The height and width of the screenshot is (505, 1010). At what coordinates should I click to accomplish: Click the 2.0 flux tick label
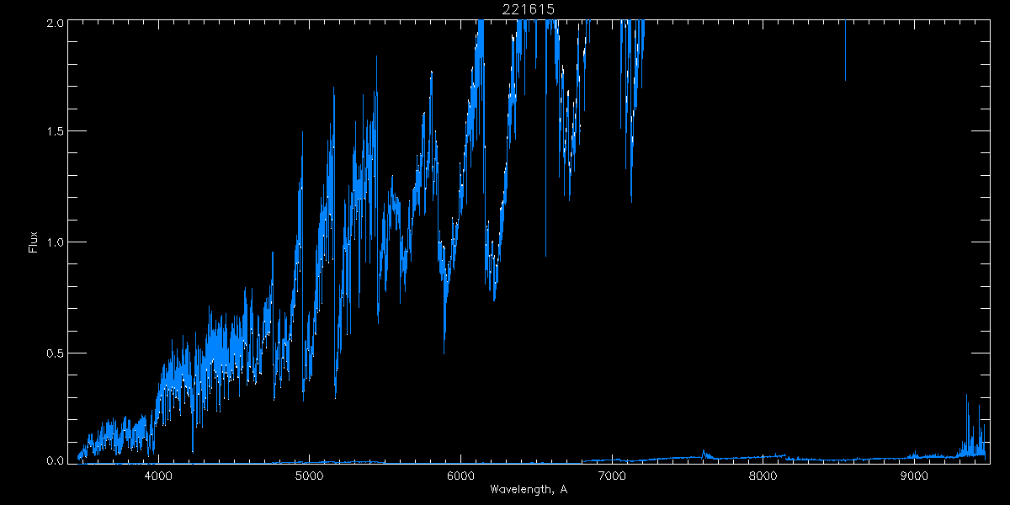[55, 23]
